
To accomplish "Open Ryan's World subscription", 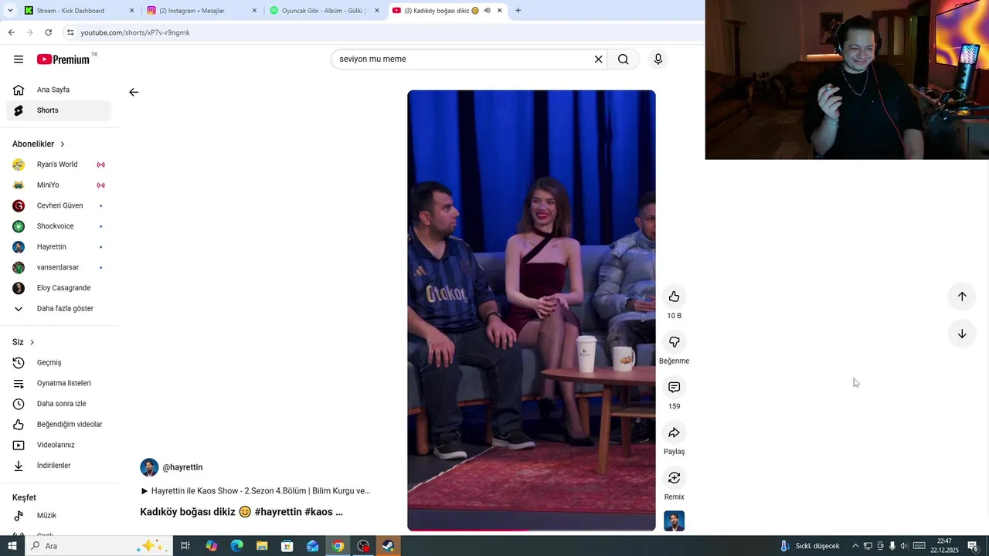I will click(x=59, y=164).
